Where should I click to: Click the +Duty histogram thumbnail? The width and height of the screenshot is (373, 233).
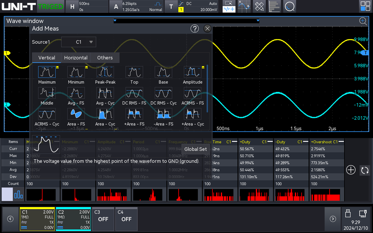tap(254, 195)
